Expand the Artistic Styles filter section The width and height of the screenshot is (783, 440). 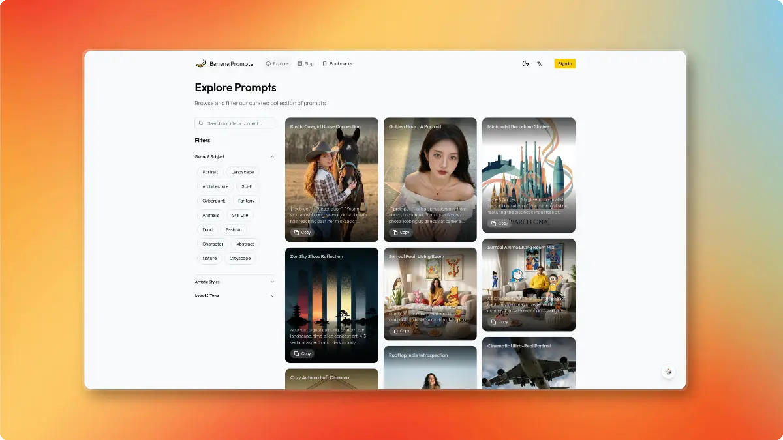(x=272, y=282)
